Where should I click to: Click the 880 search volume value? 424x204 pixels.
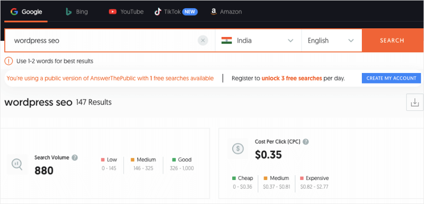pos(44,170)
